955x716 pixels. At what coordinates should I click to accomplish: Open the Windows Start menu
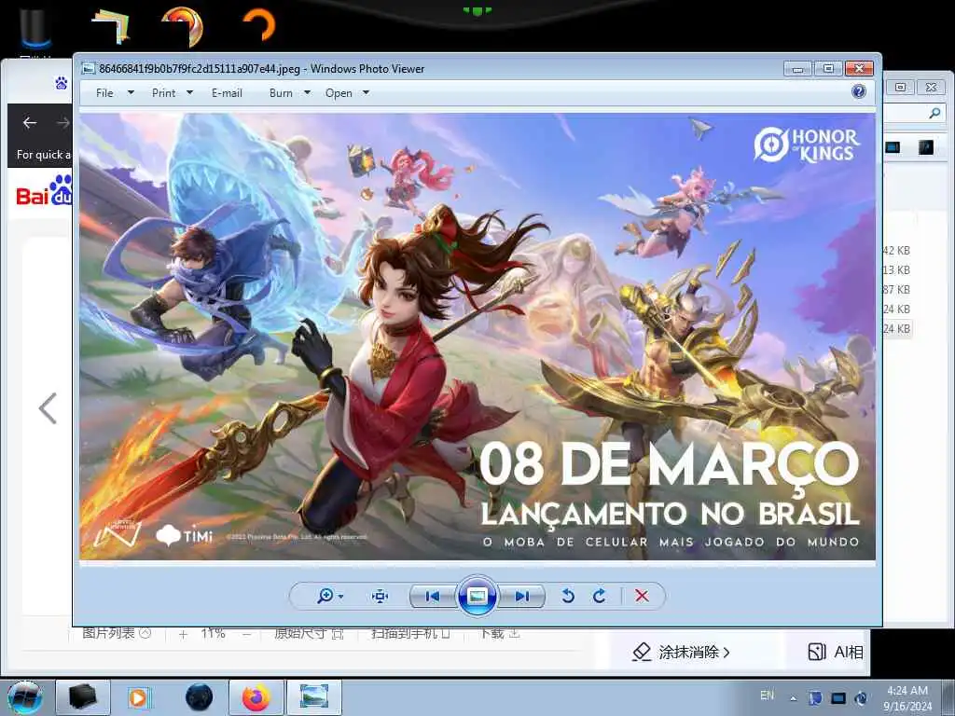coord(25,697)
